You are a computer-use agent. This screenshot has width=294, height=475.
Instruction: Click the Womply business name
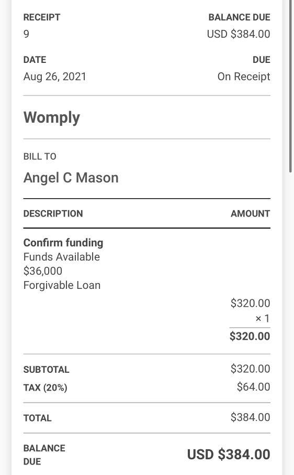52,117
